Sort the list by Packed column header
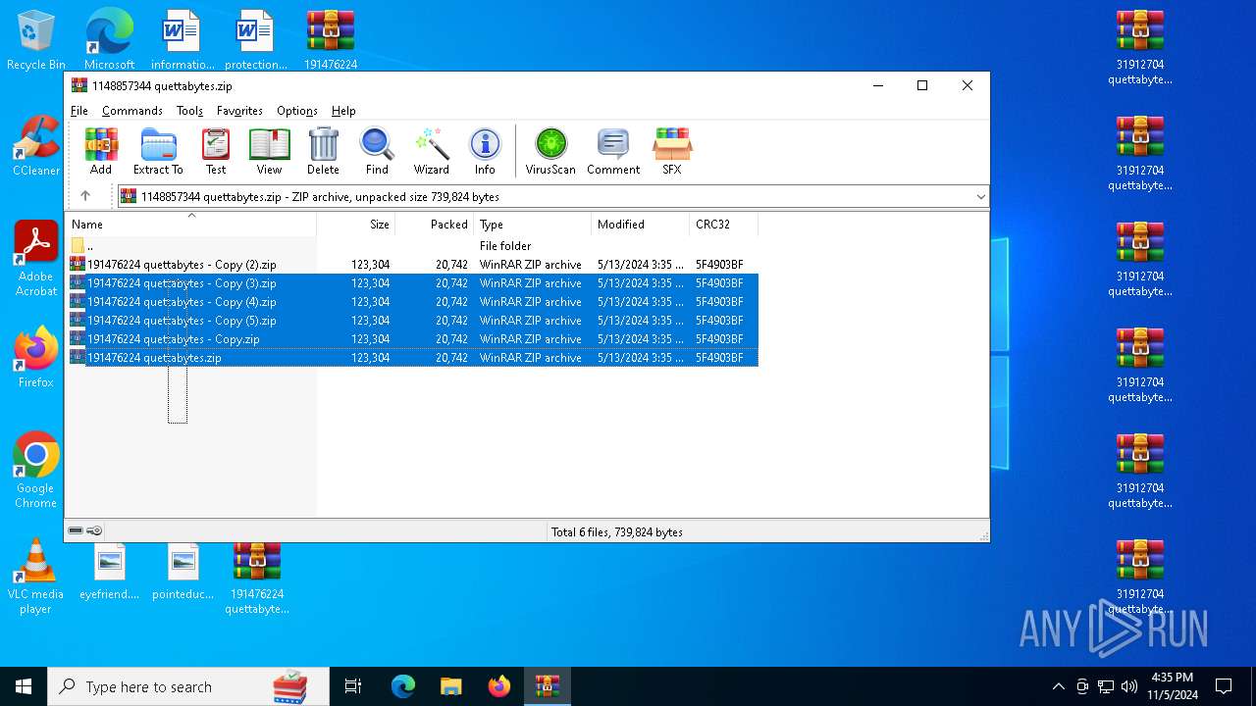Screen dimensions: 1256x706 point(435,225)
